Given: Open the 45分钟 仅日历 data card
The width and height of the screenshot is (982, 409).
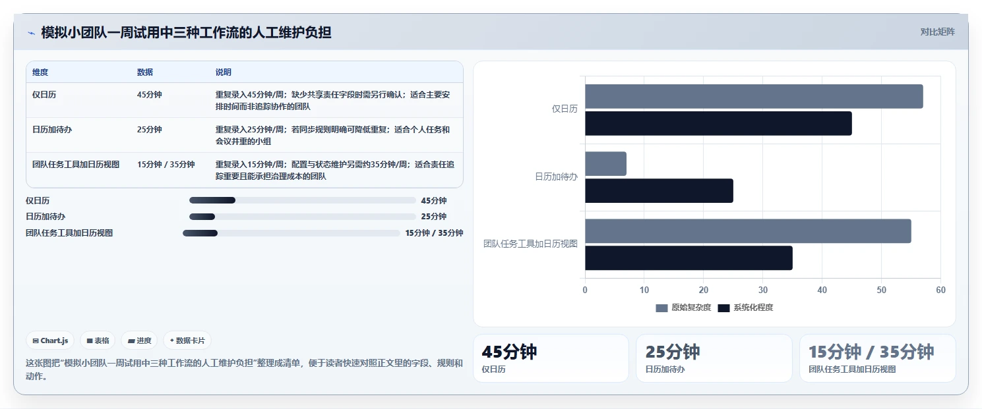Looking at the screenshot, I should tap(551, 358).
